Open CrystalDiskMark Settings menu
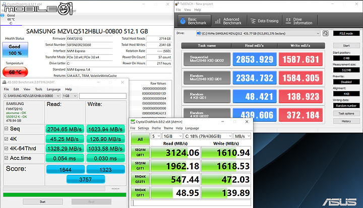 (143, 128)
